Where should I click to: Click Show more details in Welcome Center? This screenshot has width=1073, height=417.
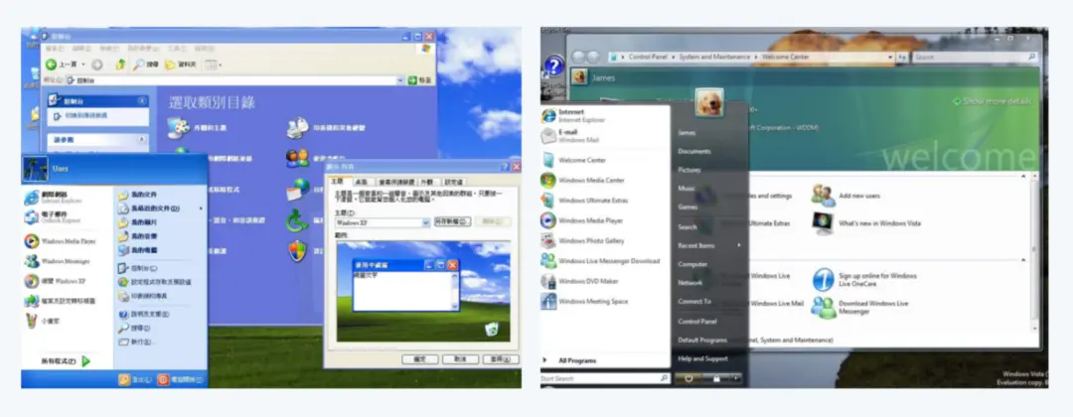tap(993, 101)
